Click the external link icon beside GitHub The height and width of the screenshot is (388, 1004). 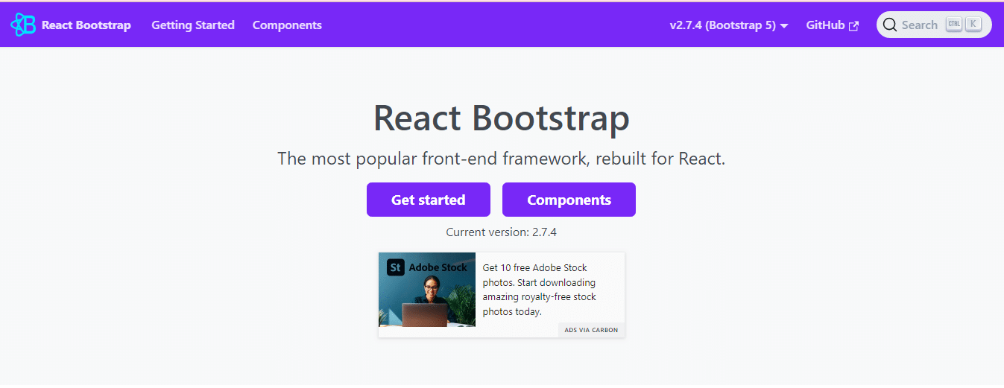(854, 26)
